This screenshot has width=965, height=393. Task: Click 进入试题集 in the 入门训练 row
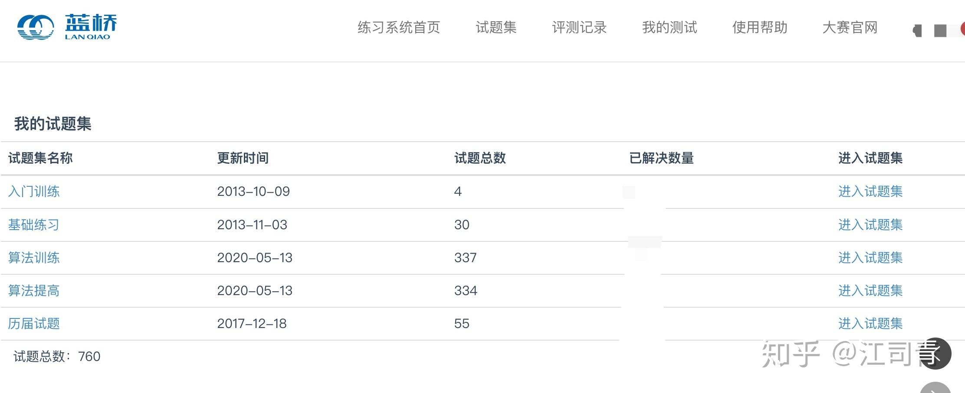point(870,192)
